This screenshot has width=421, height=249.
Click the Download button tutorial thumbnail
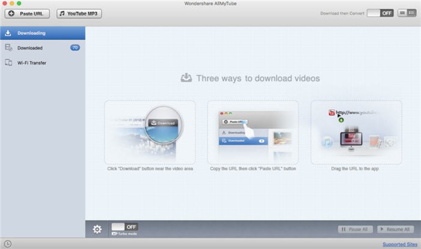150,132
